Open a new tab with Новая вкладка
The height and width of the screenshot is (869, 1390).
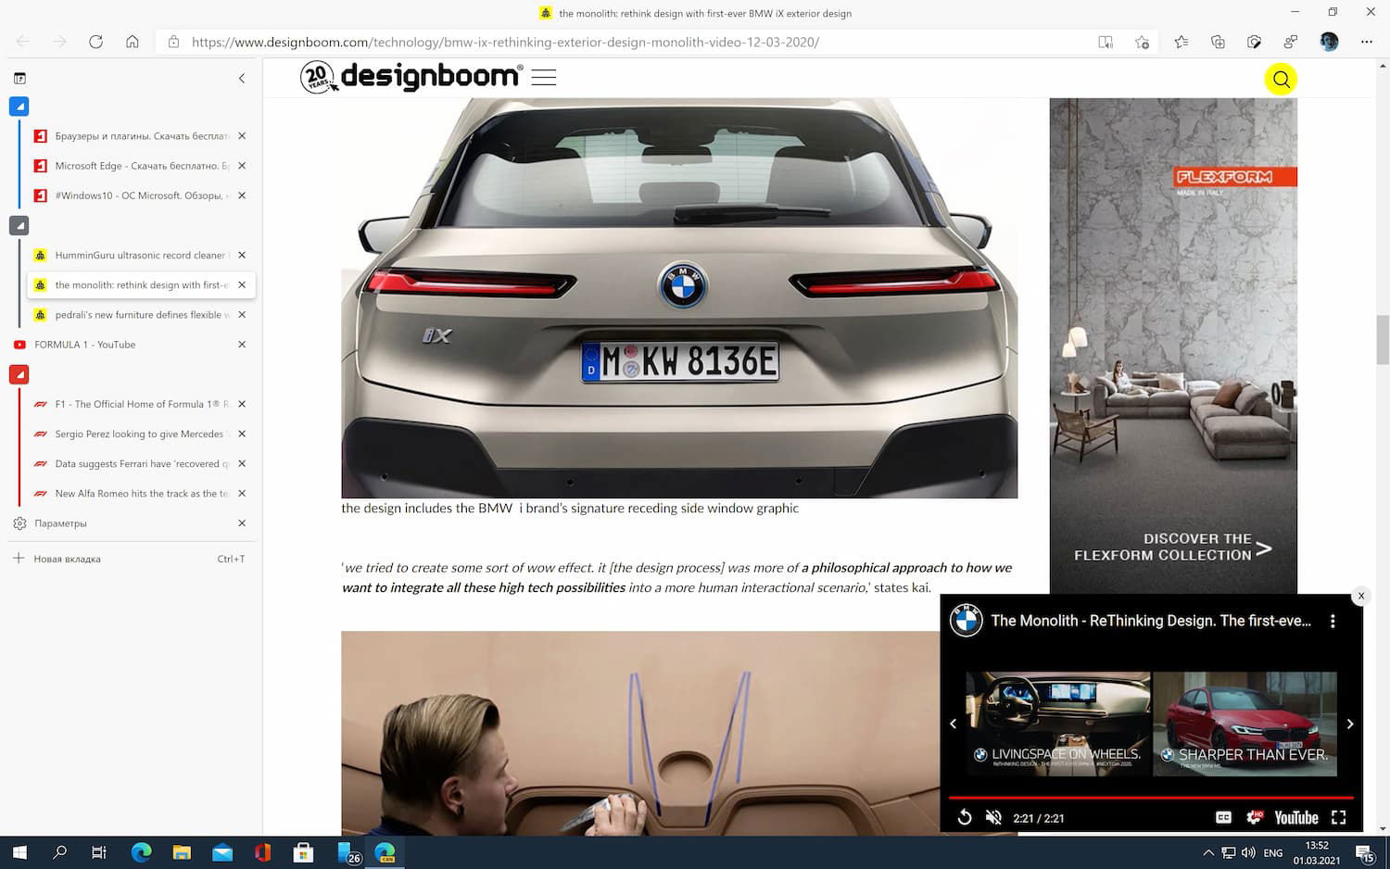coord(131,559)
